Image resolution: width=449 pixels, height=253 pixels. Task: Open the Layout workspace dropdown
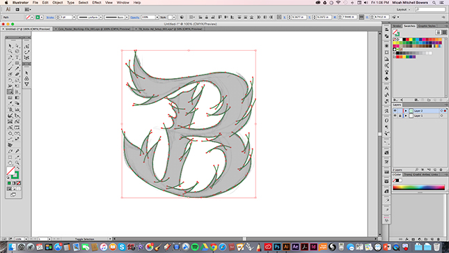[403, 10]
